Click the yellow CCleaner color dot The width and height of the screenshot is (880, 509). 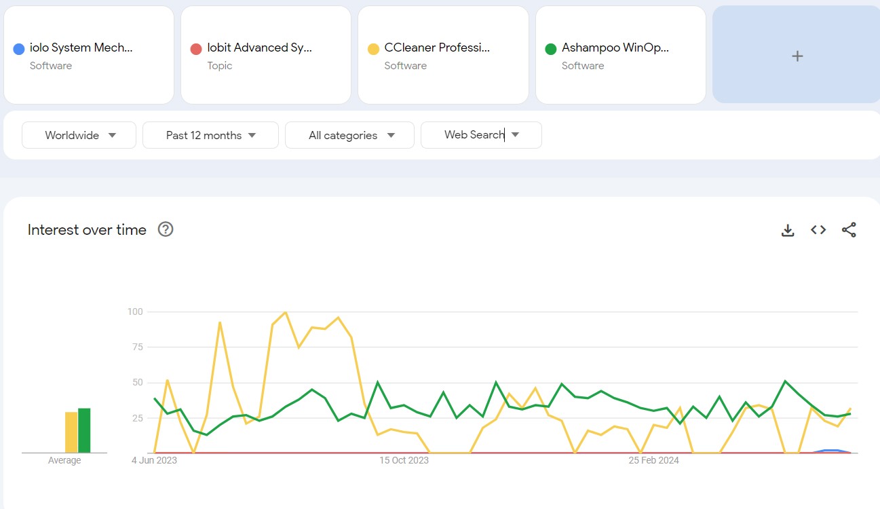click(373, 49)
